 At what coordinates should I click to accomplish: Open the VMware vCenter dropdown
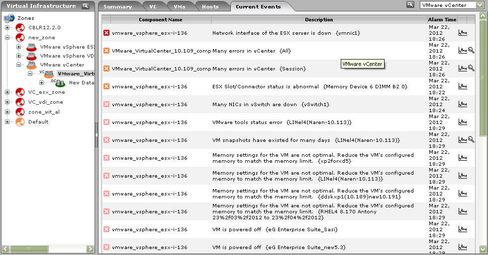click(x=452, y=5)
